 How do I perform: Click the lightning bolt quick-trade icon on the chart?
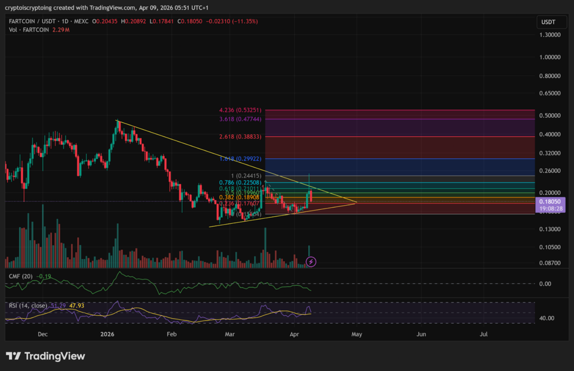coord(310,262)
